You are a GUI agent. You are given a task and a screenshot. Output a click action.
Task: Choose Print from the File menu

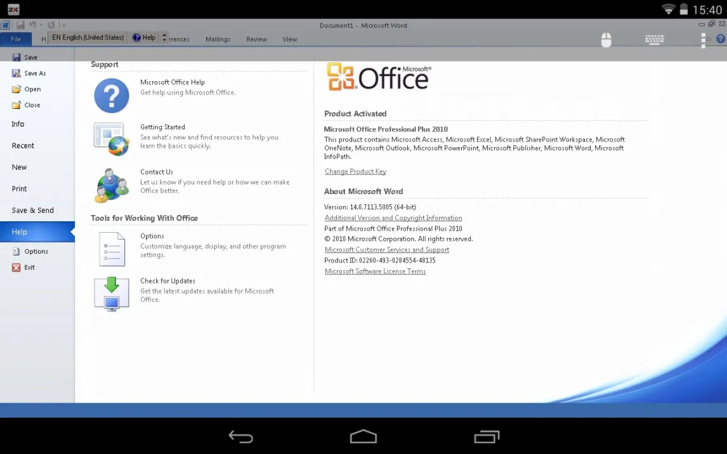(20, 189)
